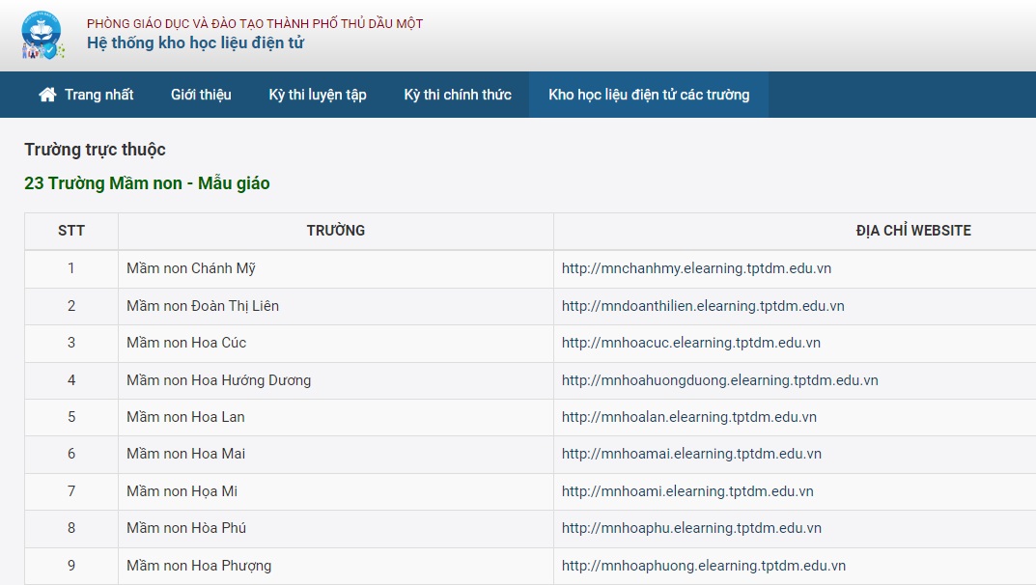This screenshot has width=1036, height=585.
Task: Visit the mnhoahuongduong.elearning.tptdm.edu.vn website
Action: (720, 380)
